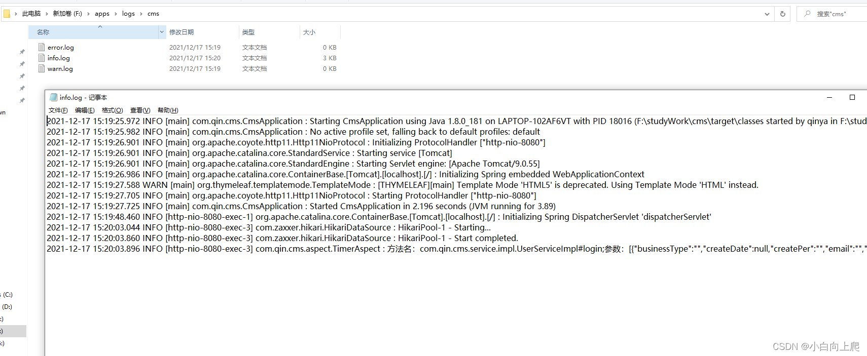
Task: Open the 文件(F) menu in Notepad
Action: click(58, 110)
